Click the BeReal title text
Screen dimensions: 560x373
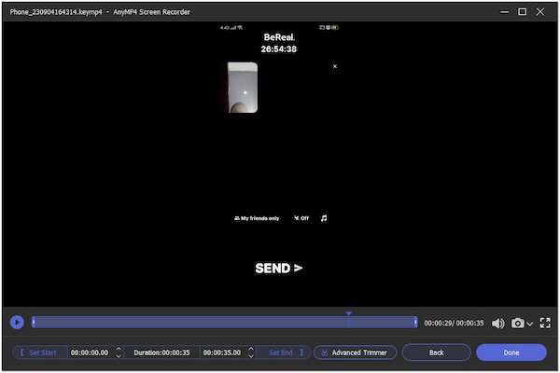coord(279,37)
